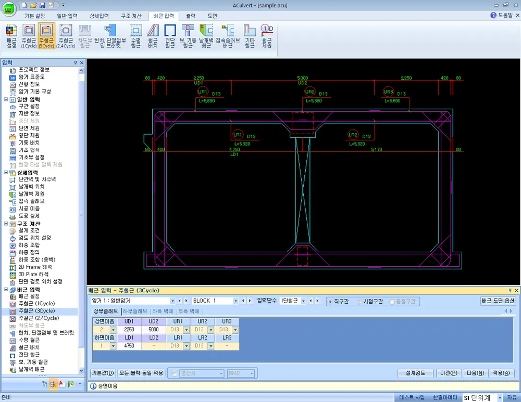Screen dimensions: 521x402
Task: Open the 주철근 (2,4Cycle) ribbon icon
Action: tap(66, 36)
